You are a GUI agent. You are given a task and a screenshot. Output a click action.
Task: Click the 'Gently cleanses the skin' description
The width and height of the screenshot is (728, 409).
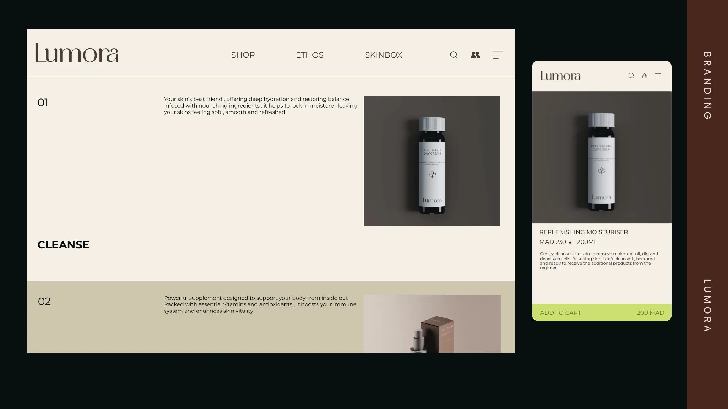[x=599, y=261]
